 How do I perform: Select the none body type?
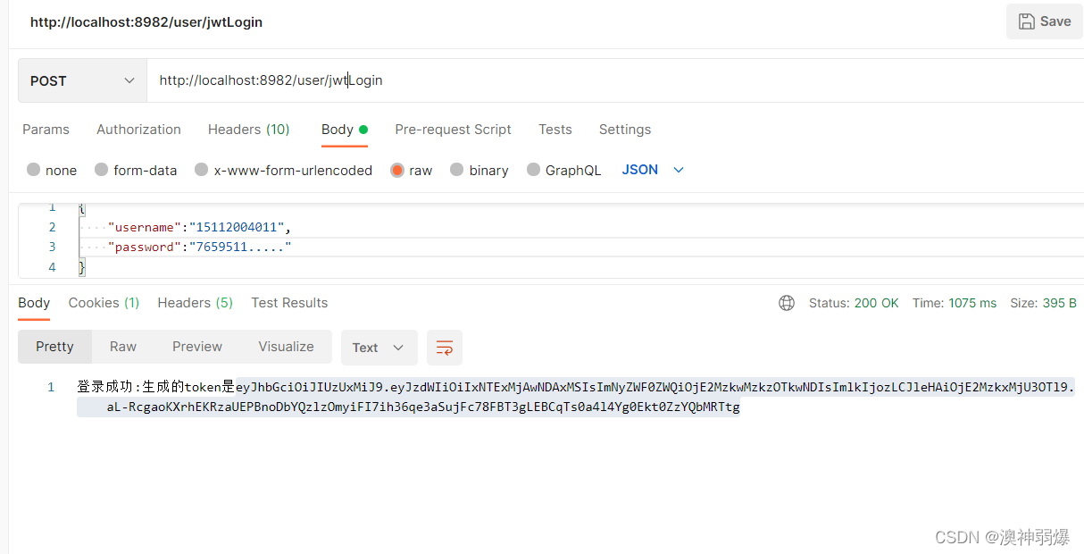[34, 170]
